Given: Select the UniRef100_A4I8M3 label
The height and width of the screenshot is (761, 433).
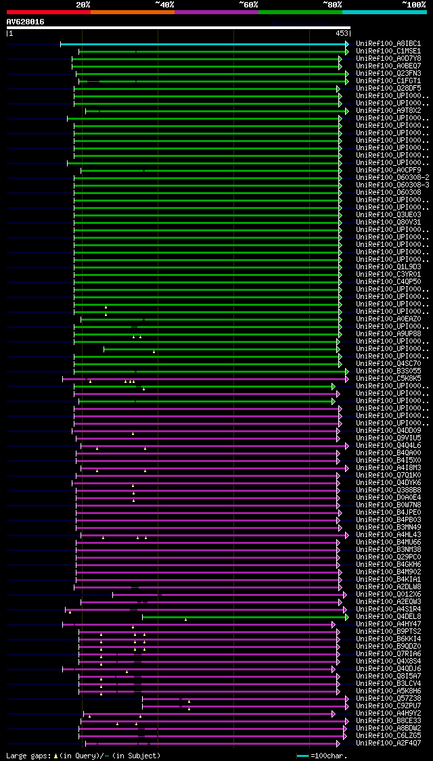Looking at the screenshot, I should pyautogui.click(x=388, y=468).
